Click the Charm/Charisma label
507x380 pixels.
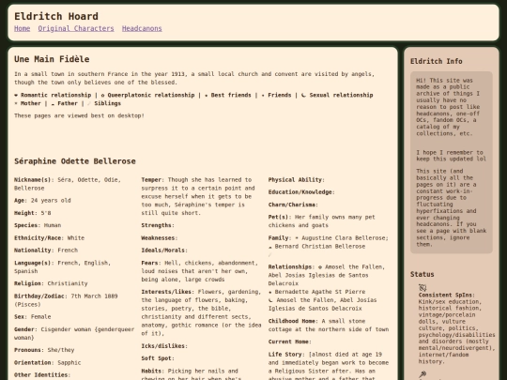(293, 205)
